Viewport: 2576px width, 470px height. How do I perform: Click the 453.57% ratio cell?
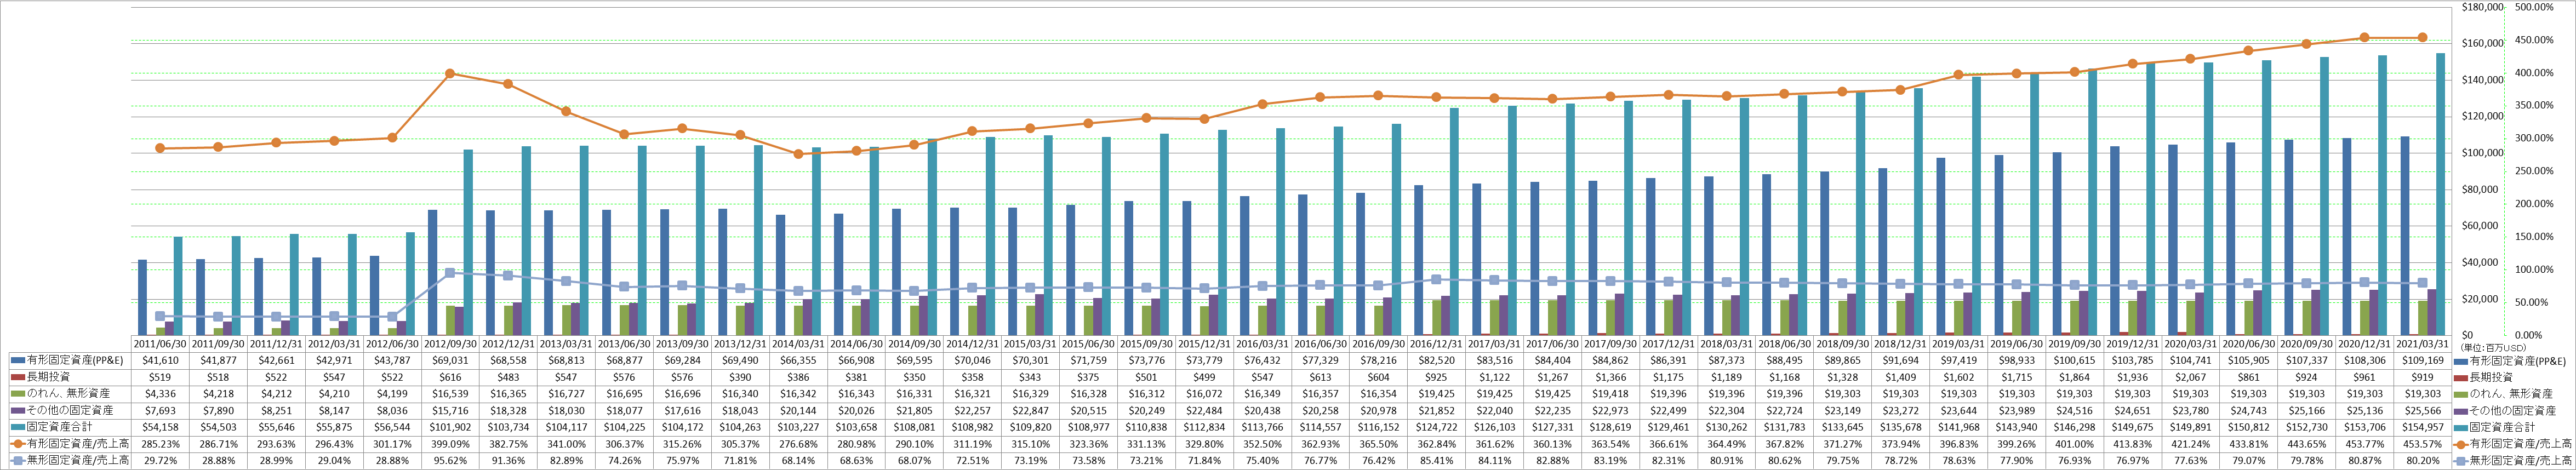2422,443
